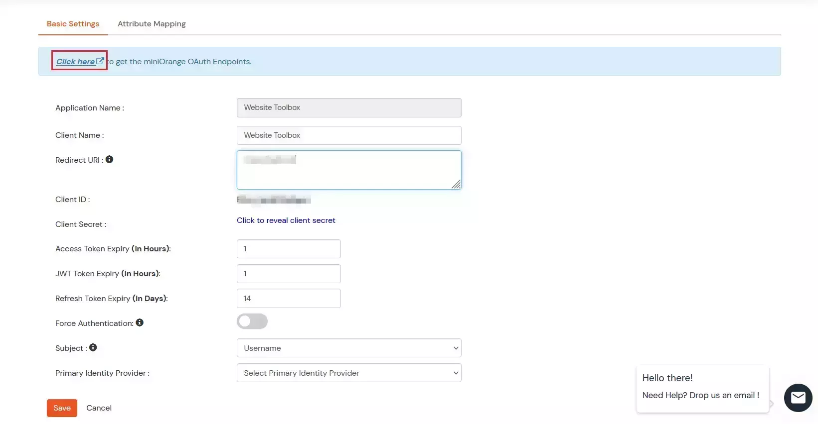Toggle the Force Authentication switch

click(252, 321)
